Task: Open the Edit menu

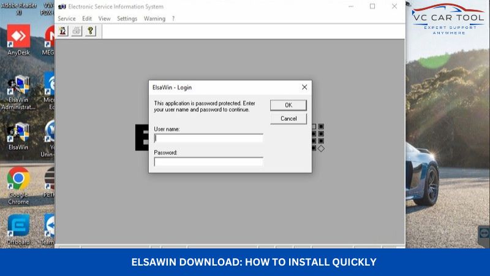Action: coord(87,19)
